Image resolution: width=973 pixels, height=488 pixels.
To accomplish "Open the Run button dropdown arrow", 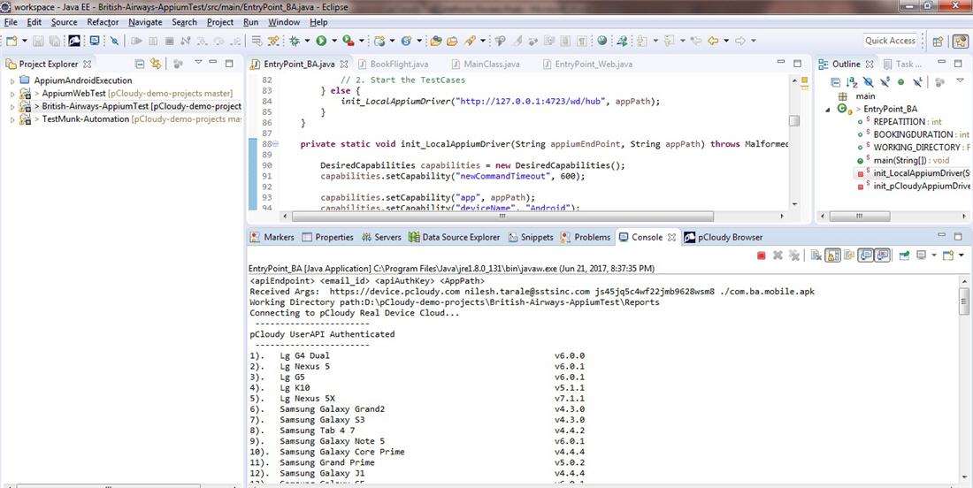I will click(x=333, y=41).
